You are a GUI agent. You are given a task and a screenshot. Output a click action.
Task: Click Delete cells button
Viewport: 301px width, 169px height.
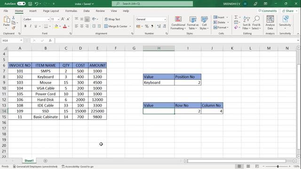[220, 23]
